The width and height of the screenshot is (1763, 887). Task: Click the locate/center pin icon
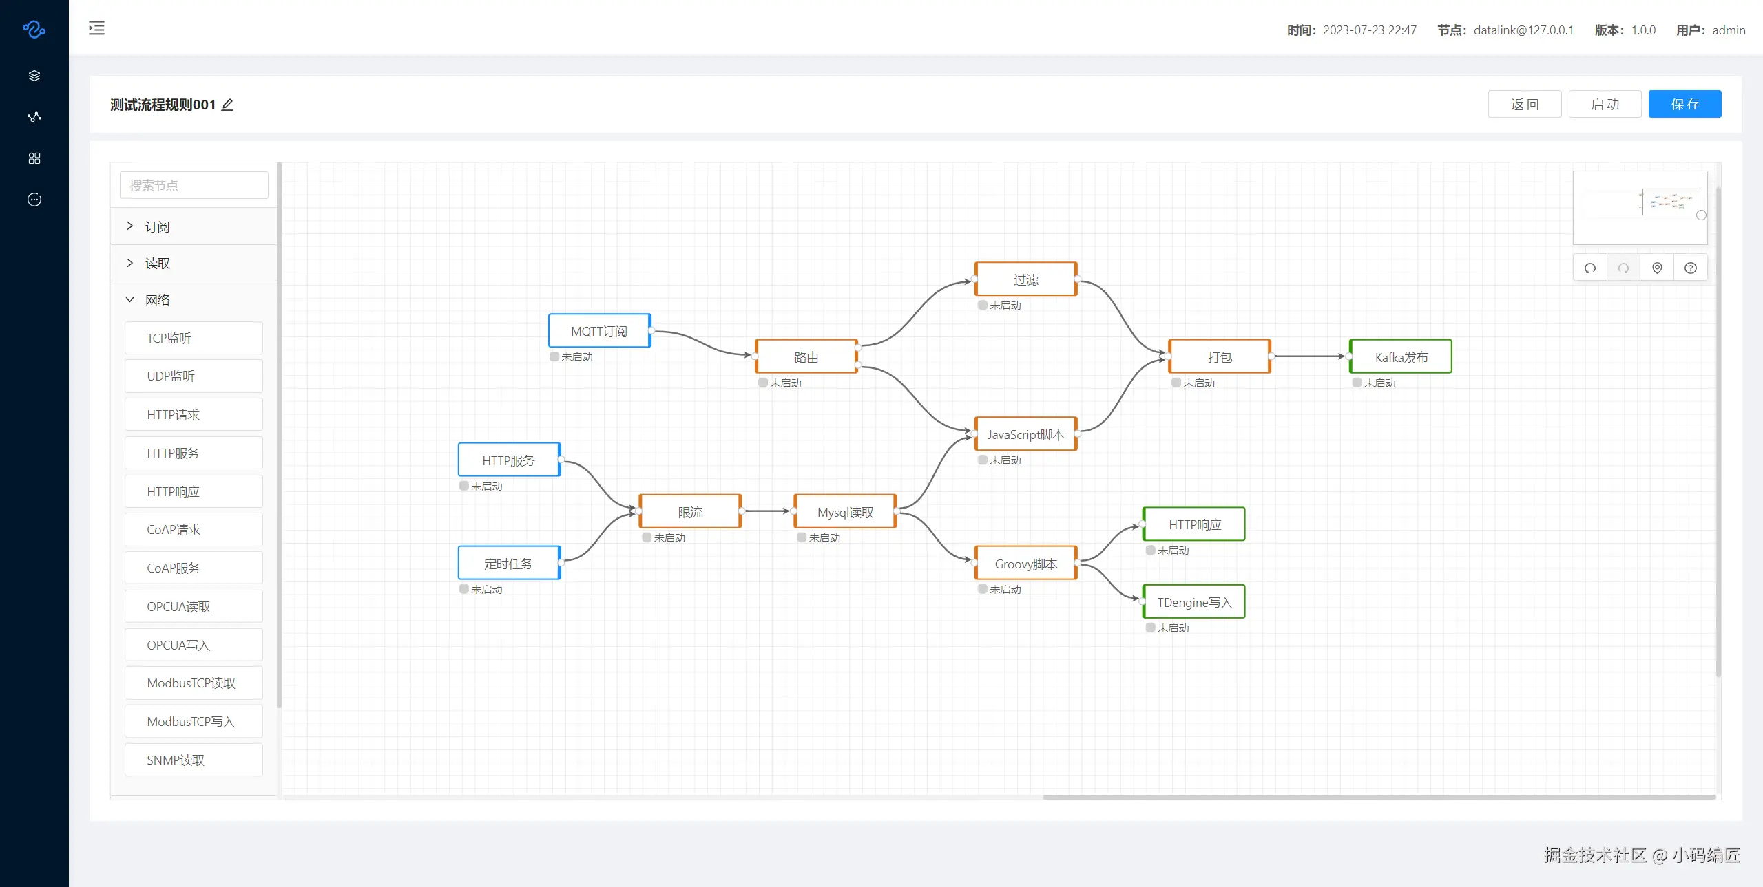tap(1657, 268)
